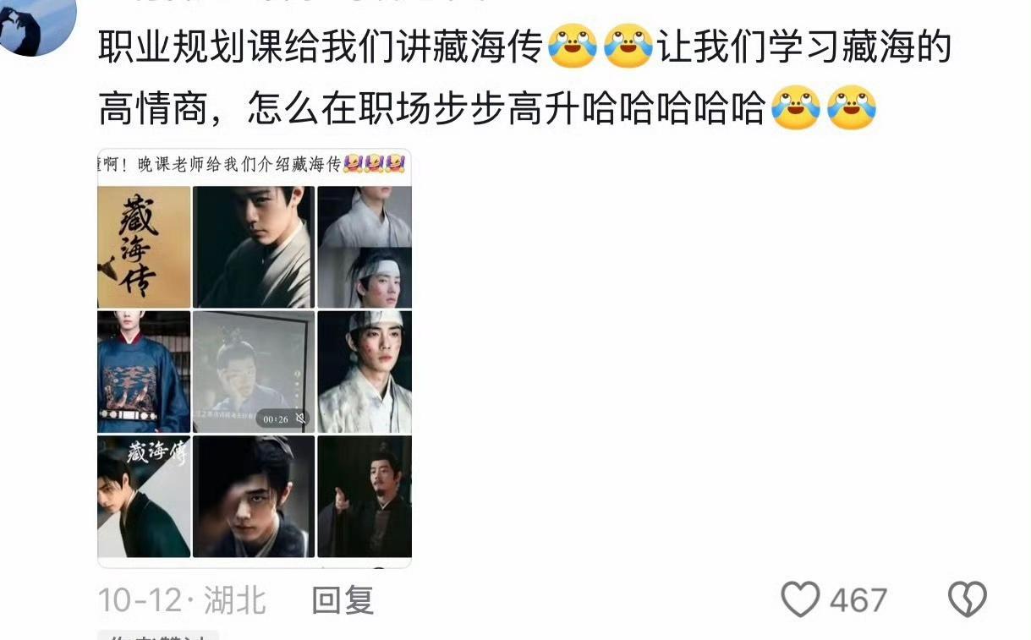Like the comment with the heart icon
Image resolution: width=1031 pixels, height=640 pixels.
799,599
